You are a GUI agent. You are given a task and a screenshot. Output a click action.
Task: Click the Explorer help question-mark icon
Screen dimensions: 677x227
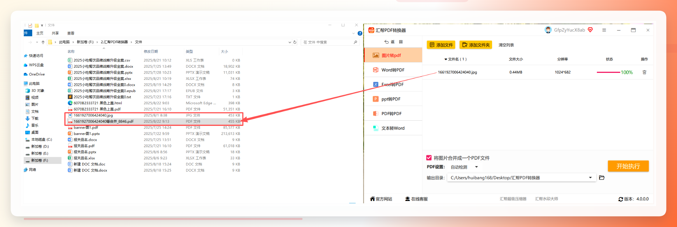point(360,33)
